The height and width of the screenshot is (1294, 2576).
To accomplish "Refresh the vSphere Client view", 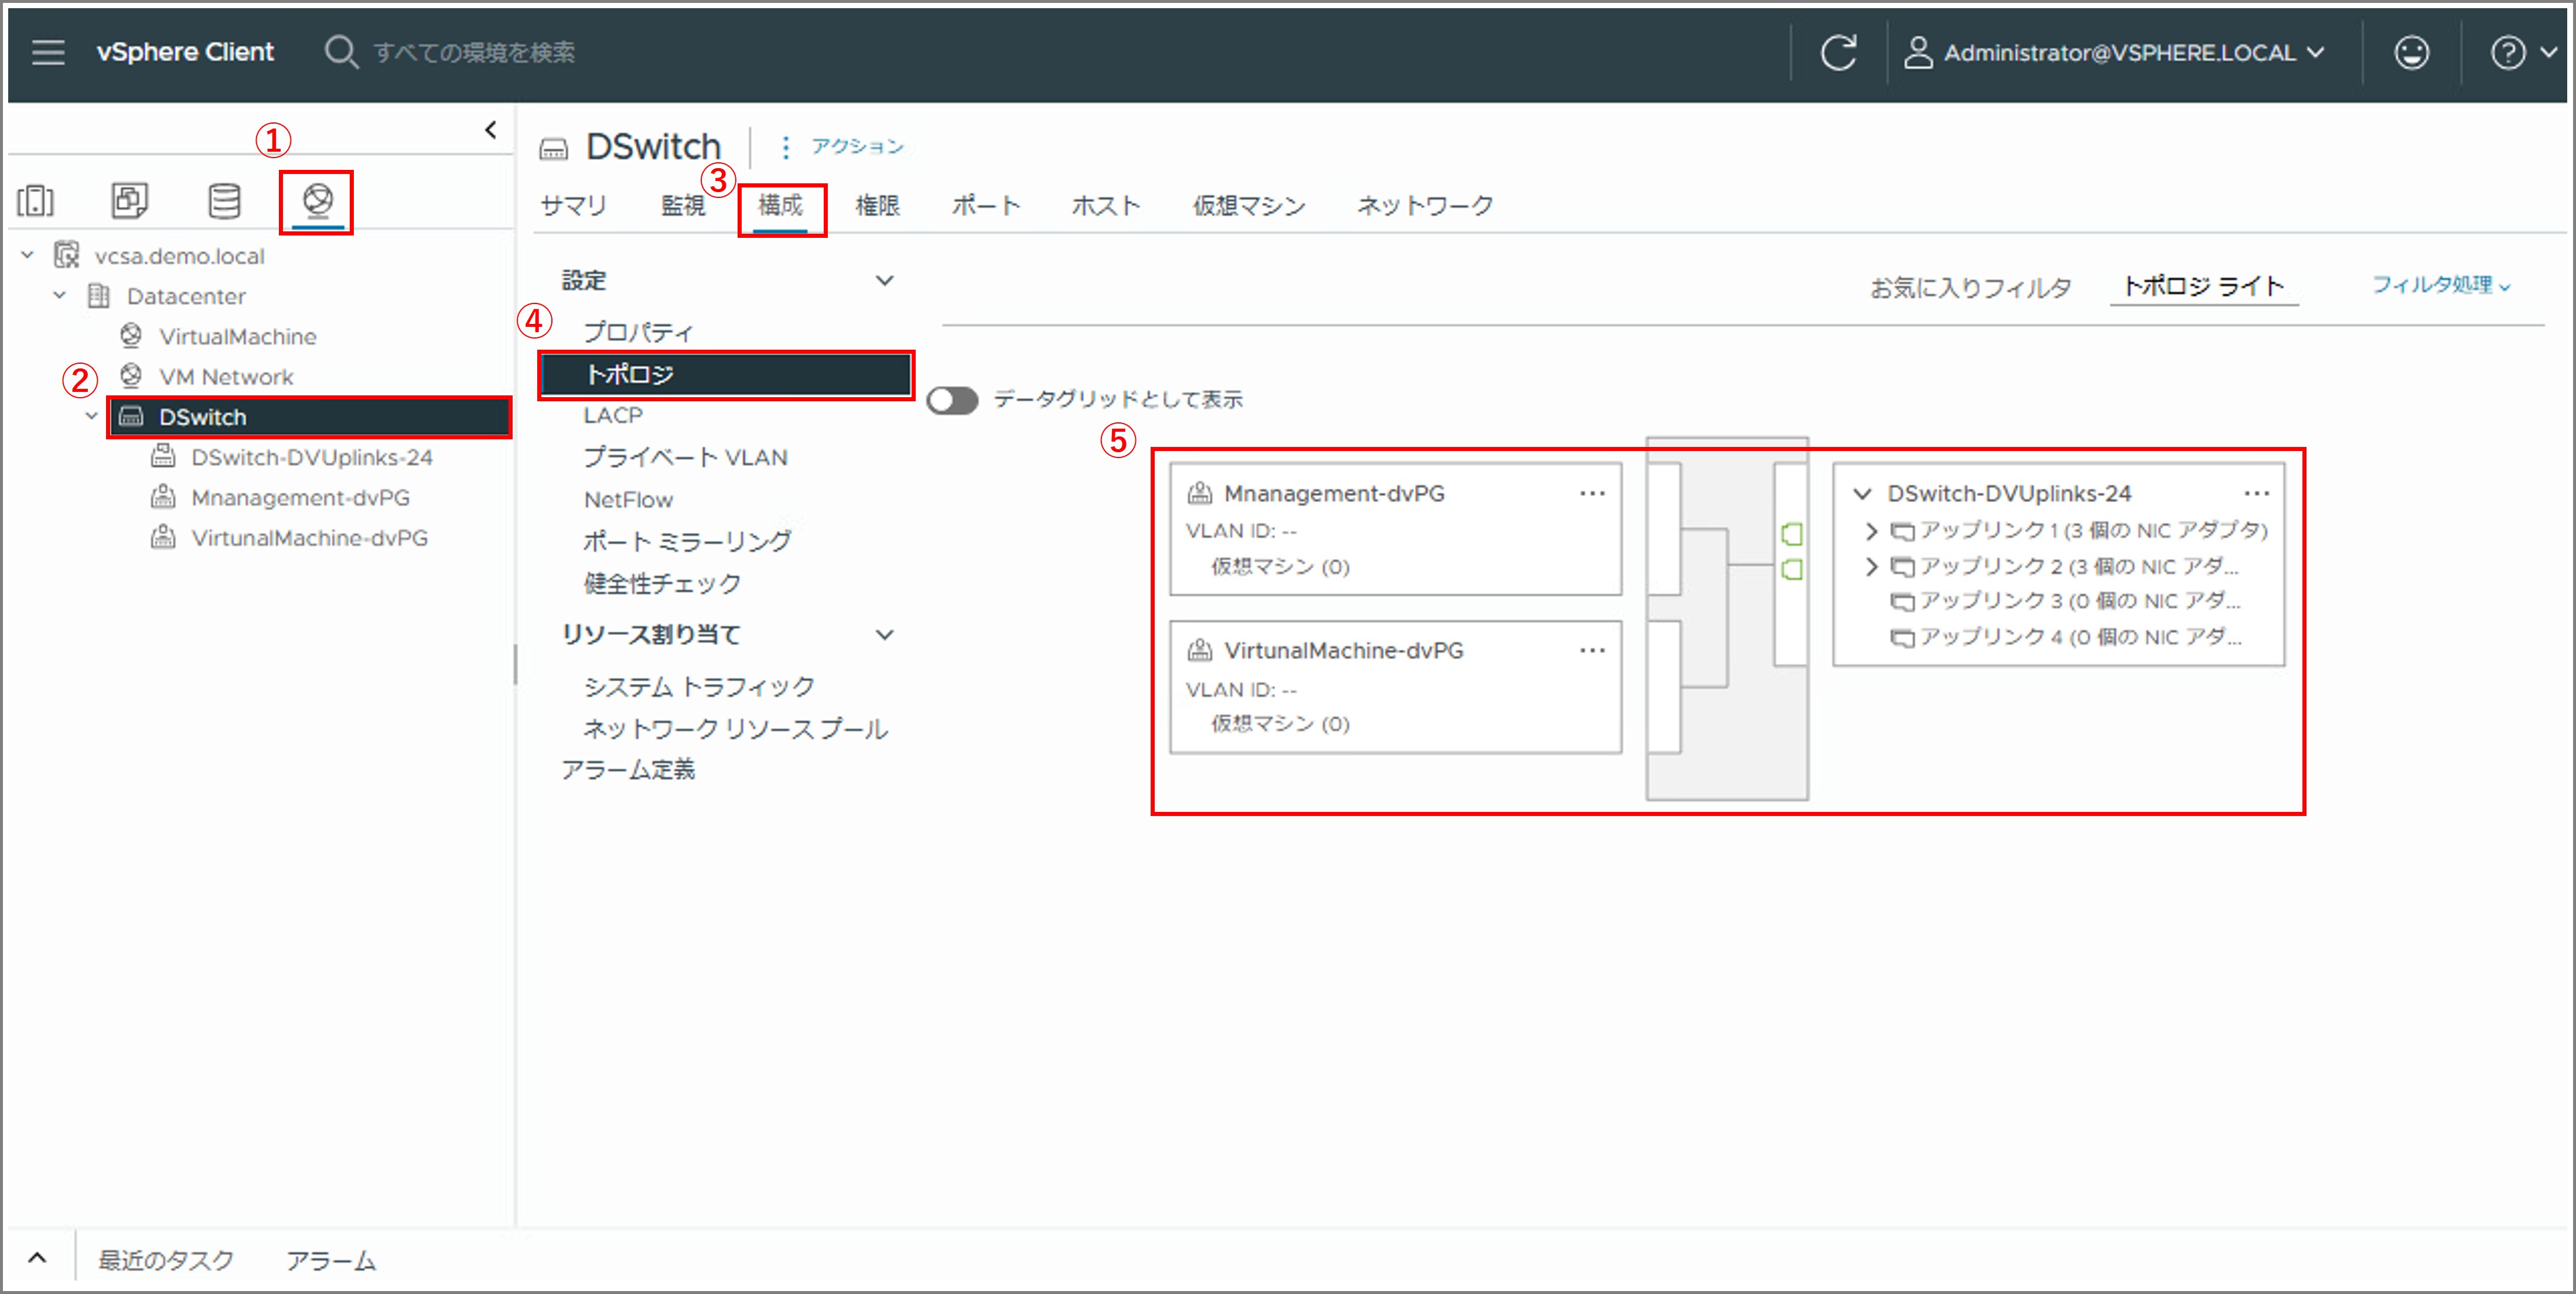I will (1838, 52).
